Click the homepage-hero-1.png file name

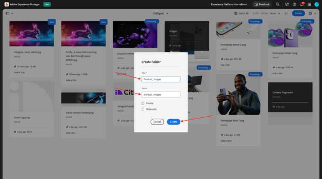[x=232, y=121]
